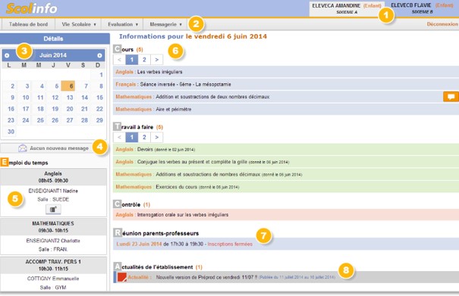
Task: Go to previous month in calendar
Action: click(7, 55)
